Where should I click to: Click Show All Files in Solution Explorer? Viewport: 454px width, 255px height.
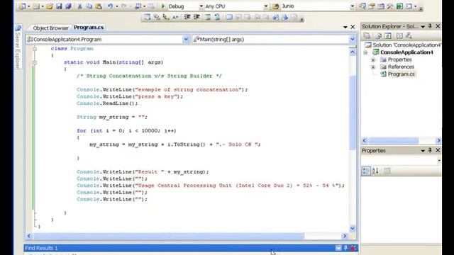(378, 36)
